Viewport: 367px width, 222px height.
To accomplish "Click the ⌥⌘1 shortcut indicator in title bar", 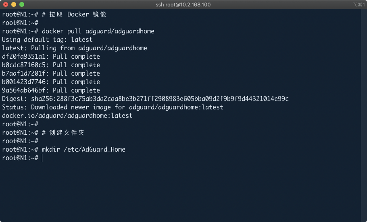I will point(358,5).
